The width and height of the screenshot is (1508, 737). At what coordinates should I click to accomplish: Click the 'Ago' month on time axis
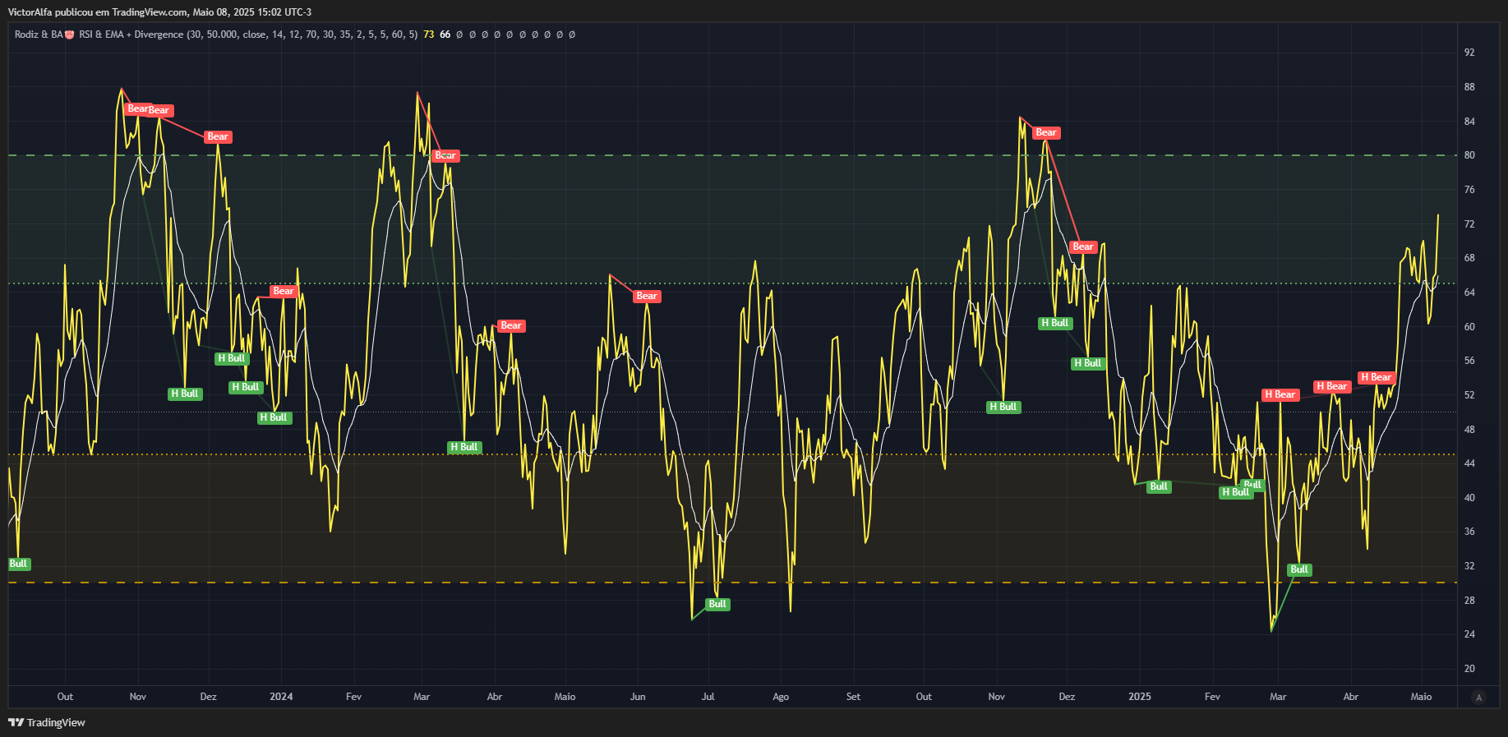781,697
